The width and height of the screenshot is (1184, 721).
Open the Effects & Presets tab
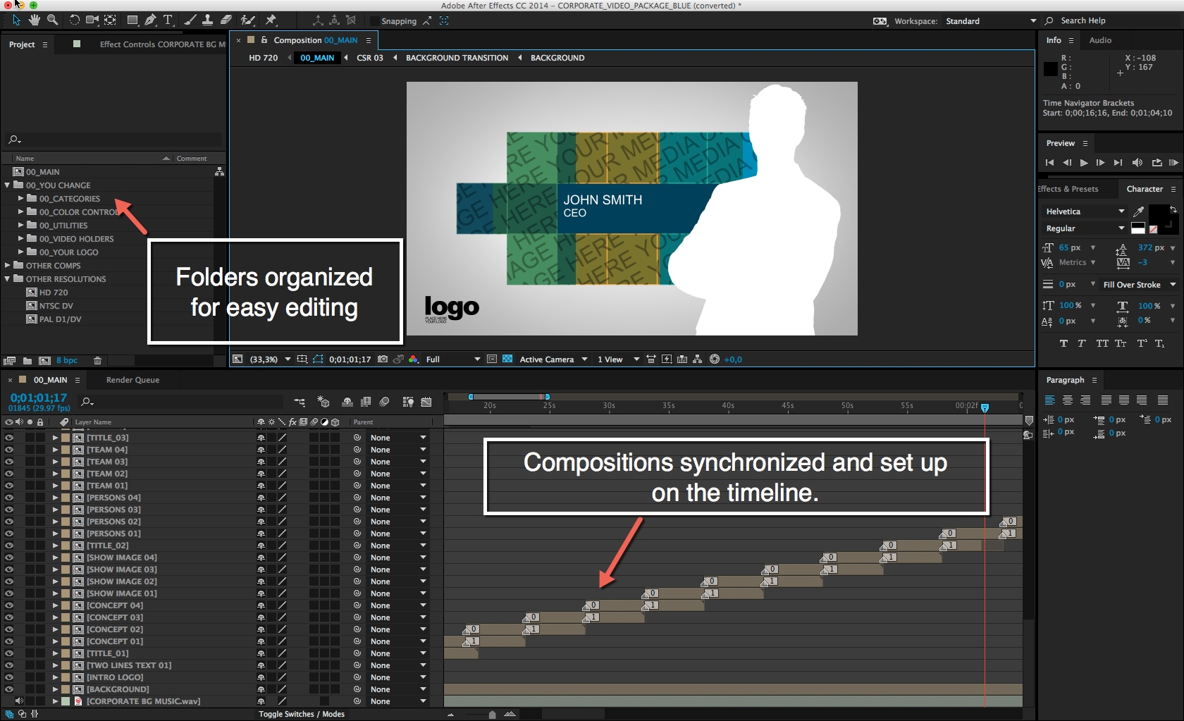pyautogui.click(x=1068, y=189)
